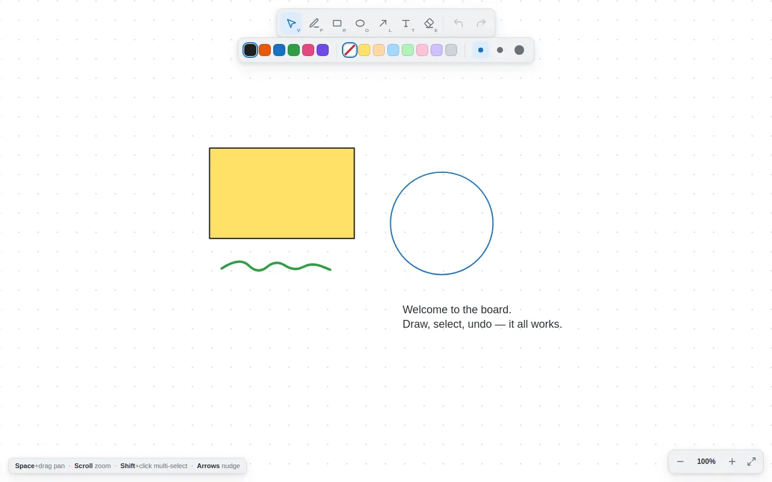Select the Text tool

(x=406, y=23)
